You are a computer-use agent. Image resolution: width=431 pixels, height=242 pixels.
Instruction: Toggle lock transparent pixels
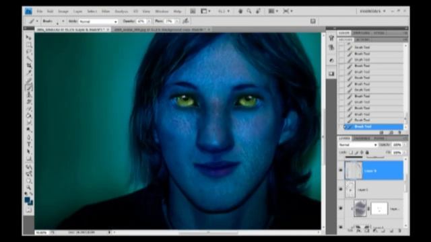click(351, 153)
